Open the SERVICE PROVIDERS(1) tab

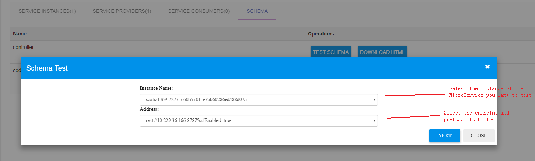[122, 11]
